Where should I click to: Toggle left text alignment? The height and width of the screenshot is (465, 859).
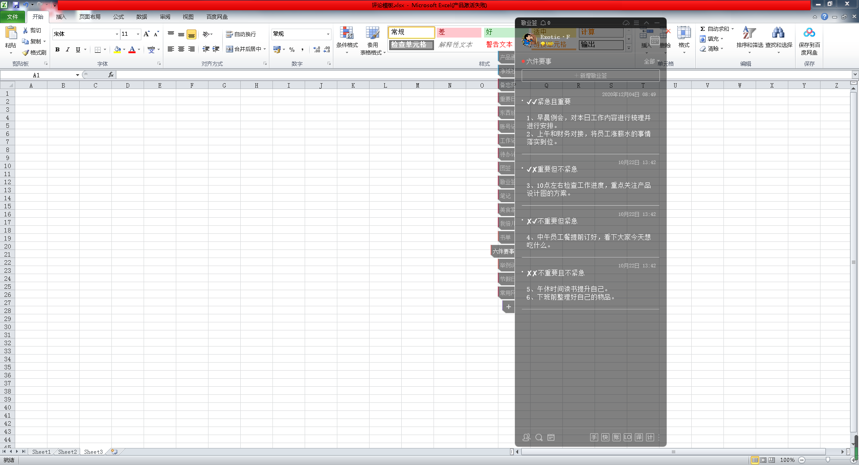click(x=171, y=49)
